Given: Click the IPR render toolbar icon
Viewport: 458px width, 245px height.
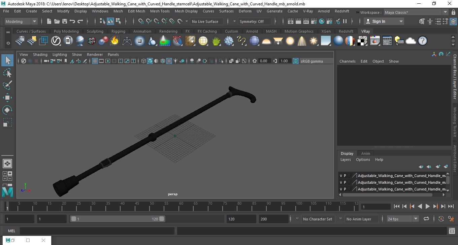Looking at the screenshot, I should click(x=306, y=21).
